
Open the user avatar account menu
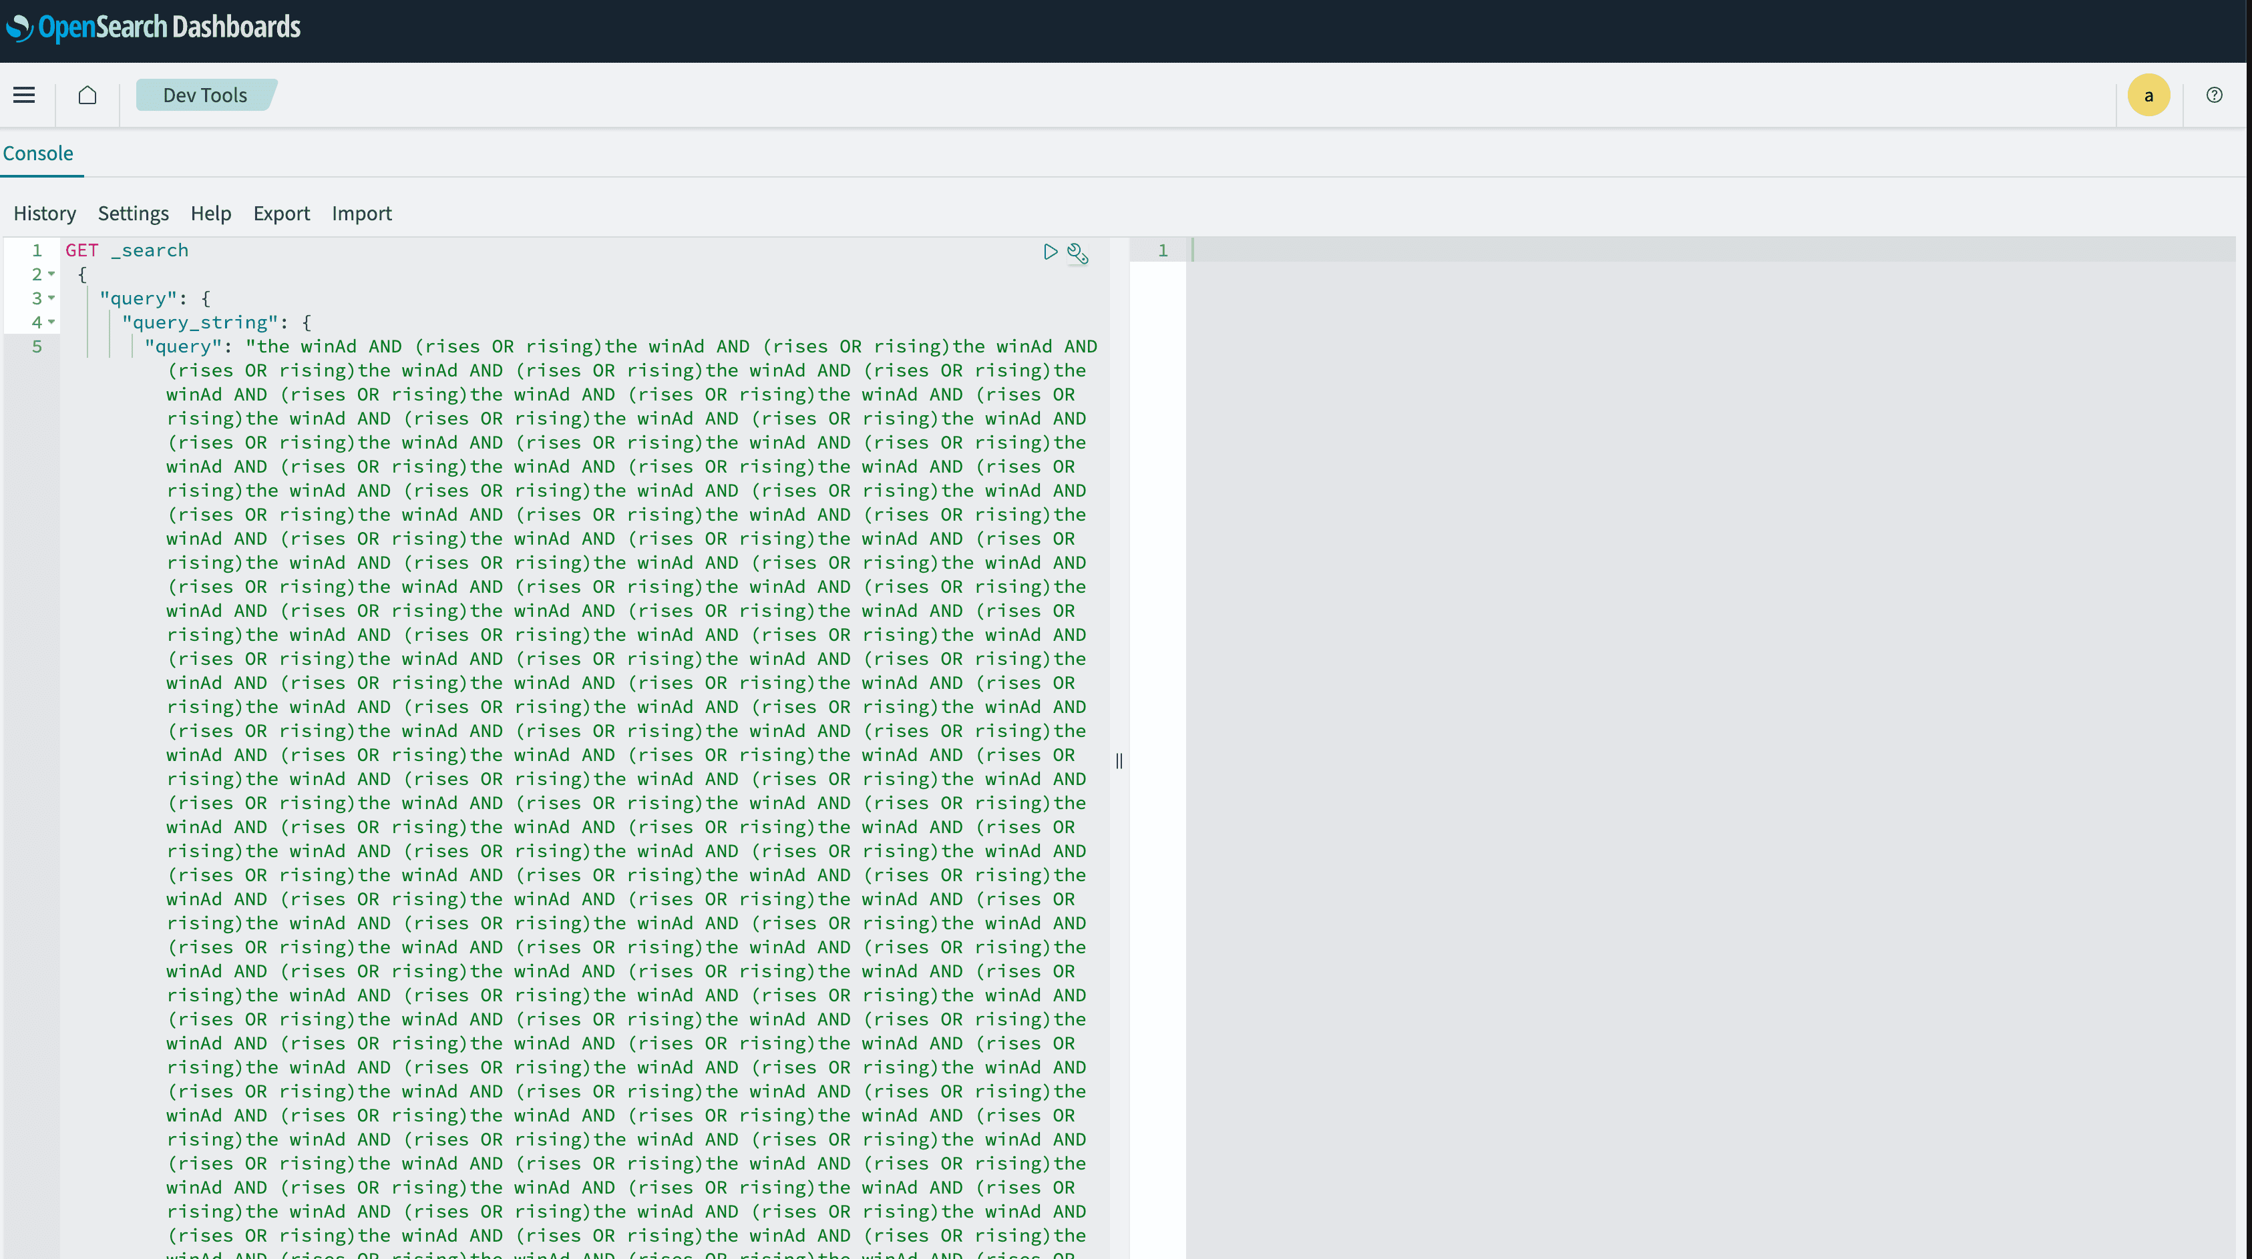pos(2149,94)
